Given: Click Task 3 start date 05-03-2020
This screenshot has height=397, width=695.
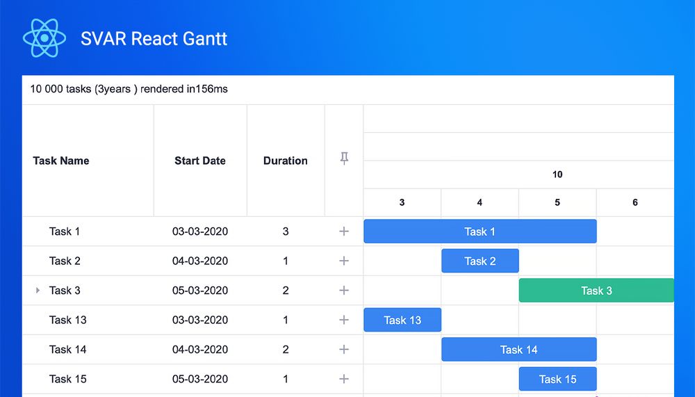Looking at the screenshot, I should 200,290.
